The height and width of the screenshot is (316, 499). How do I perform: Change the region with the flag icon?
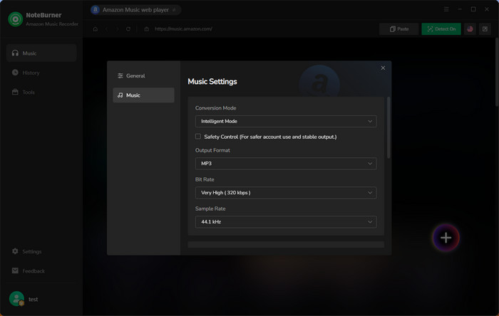tap(470, 29)
